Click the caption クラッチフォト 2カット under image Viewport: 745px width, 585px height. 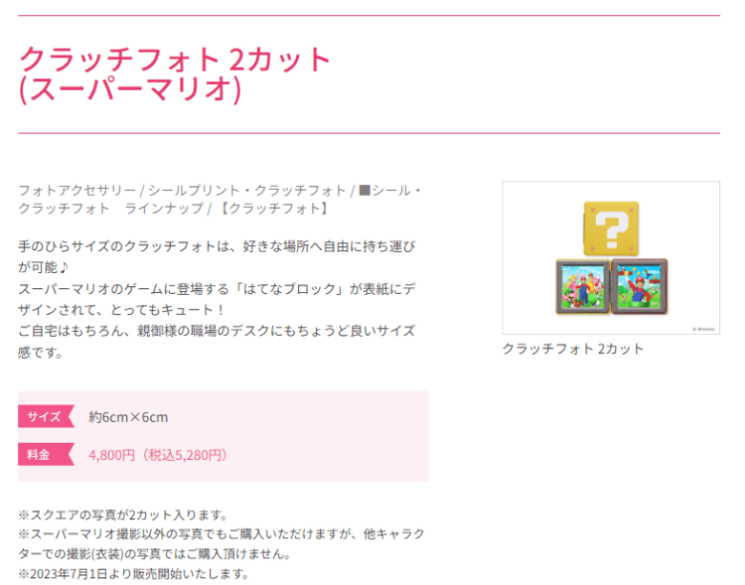click(573, 349)
